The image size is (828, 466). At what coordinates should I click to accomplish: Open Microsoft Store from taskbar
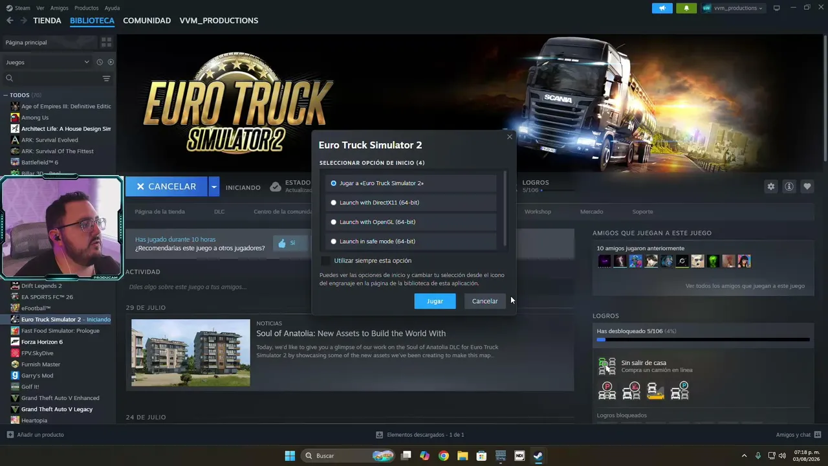pos(481,456)
